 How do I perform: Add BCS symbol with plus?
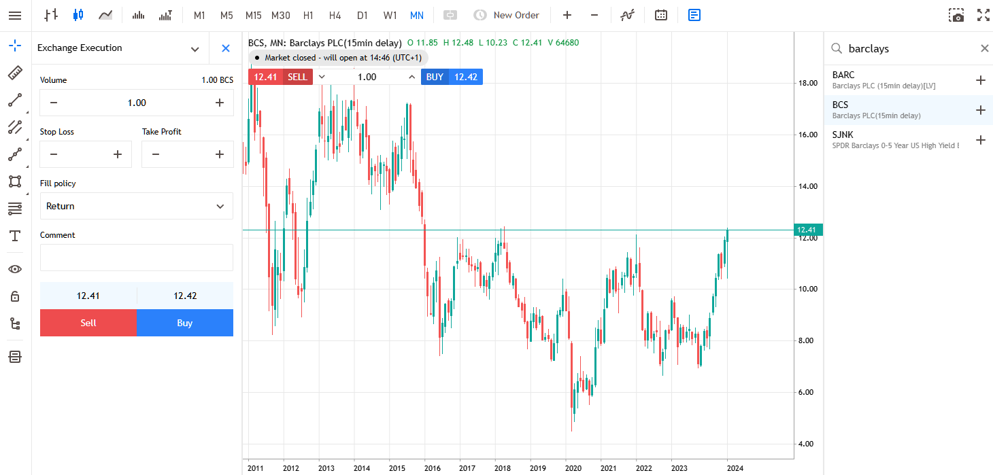[x=980, y=110]
